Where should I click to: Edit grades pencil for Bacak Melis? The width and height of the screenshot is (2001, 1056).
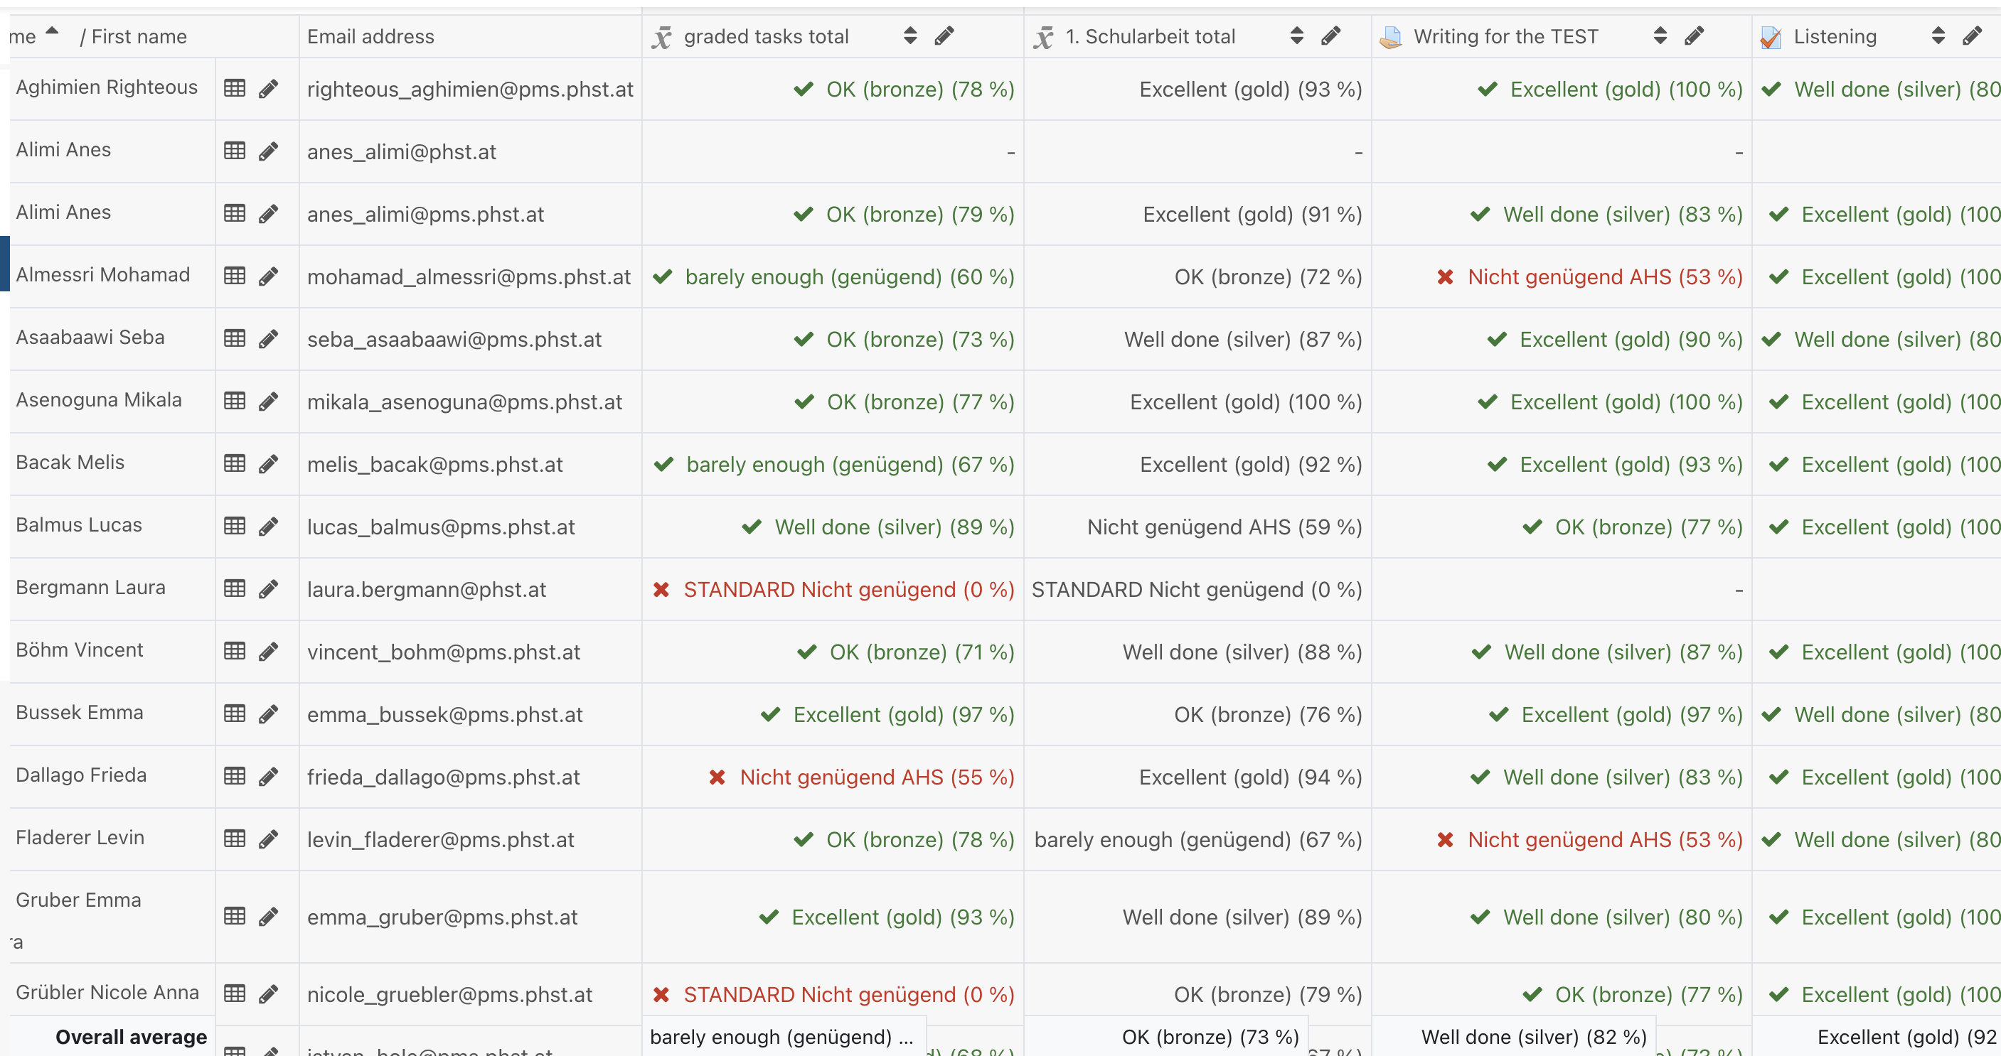pyautogui.click(x=269, y=464)
